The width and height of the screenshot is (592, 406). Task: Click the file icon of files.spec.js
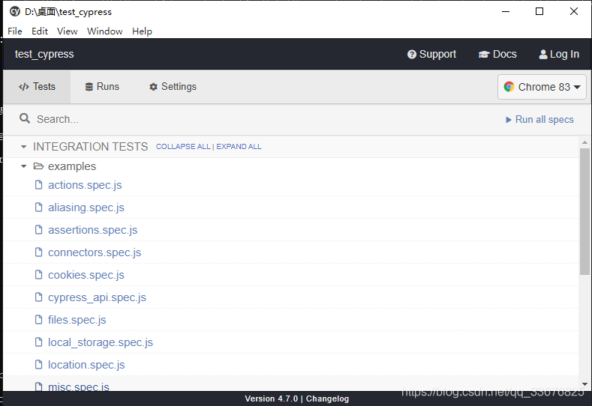click(x=38, y=319)
